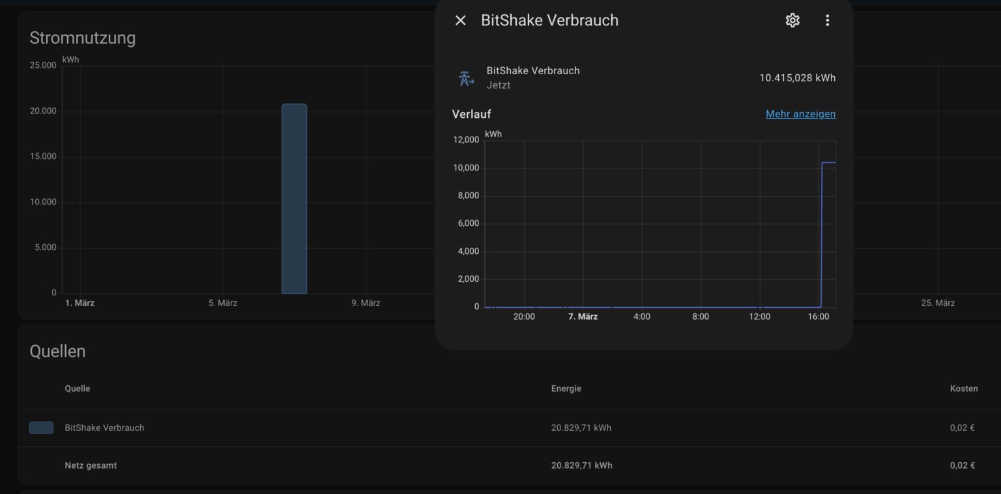Sort by the Kosten column header
Viewport: 1001px width, 494px height.
[964, 388]
